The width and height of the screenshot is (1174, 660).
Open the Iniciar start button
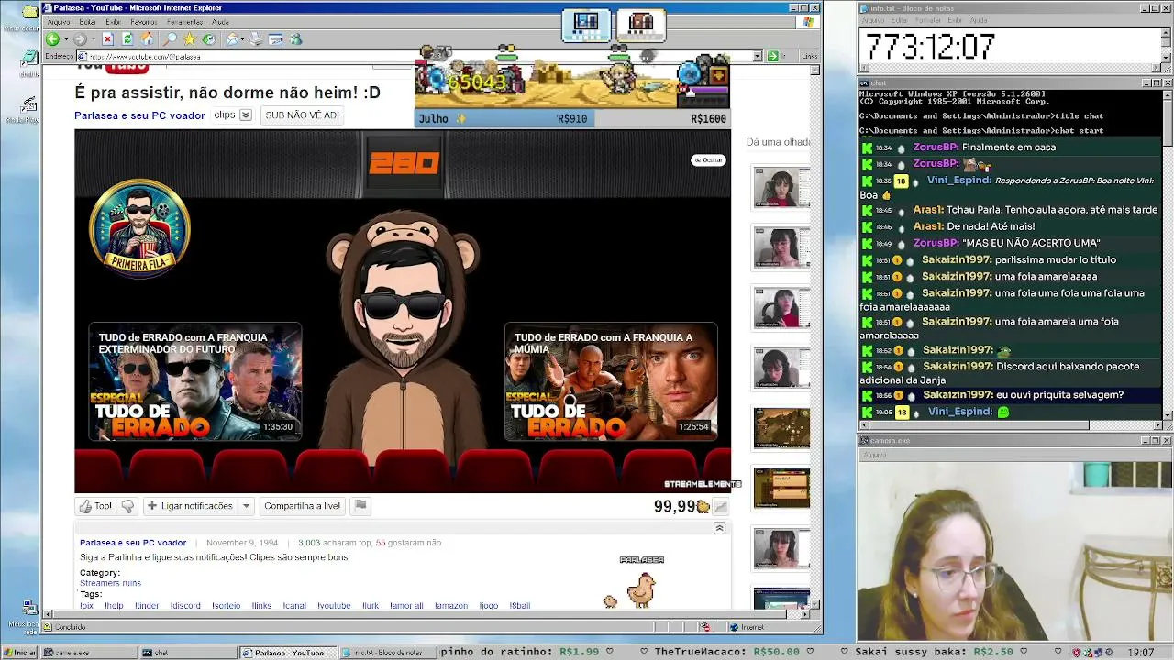click(x=20, y=653)
